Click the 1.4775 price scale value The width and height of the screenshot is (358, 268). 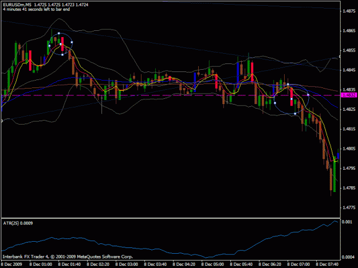[349, 207]
